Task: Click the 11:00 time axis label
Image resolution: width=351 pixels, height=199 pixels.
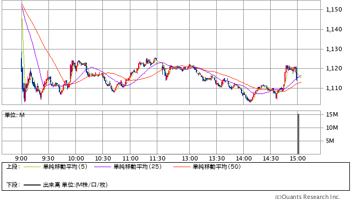Action: click(130, 158)
